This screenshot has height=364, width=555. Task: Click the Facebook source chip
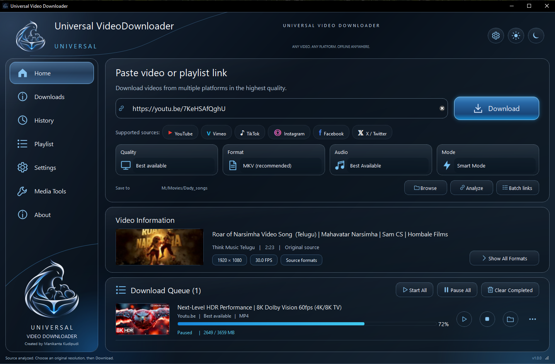coord(331,132)
